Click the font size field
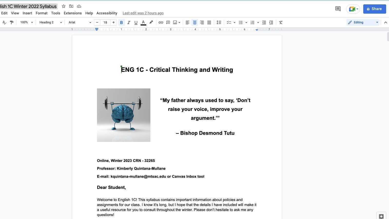 click(105, 22)
